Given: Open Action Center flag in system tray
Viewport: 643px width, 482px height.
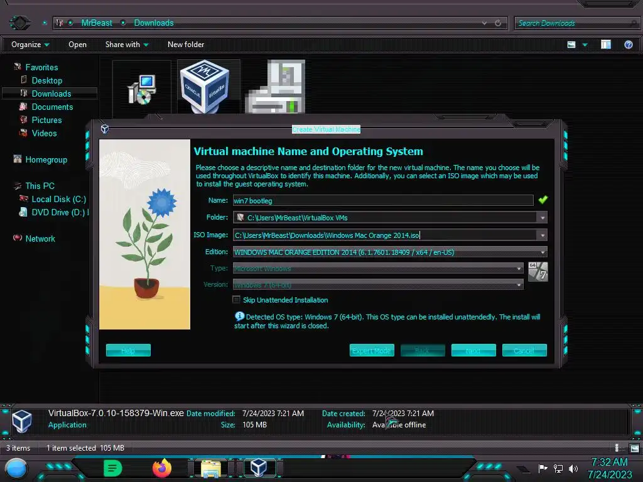Looking at the screenshot, I should [x=543, y=468].
